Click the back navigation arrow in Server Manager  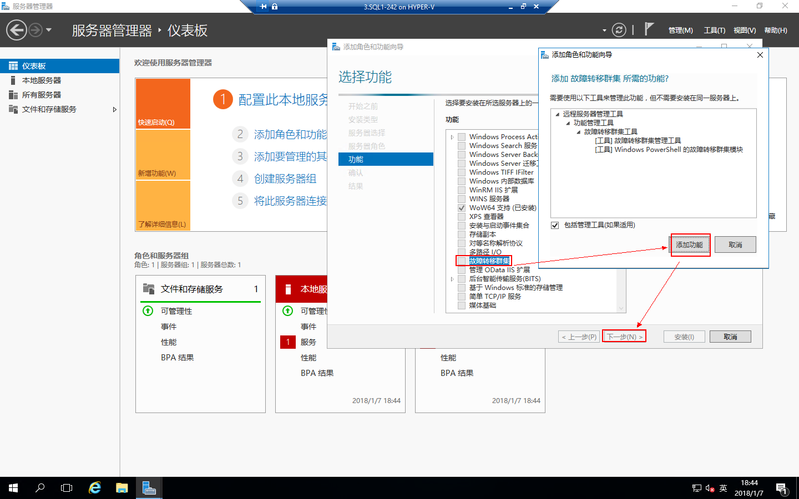tap(17, 30)
